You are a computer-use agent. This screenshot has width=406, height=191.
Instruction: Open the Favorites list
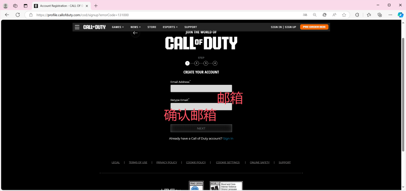(369, 15)
